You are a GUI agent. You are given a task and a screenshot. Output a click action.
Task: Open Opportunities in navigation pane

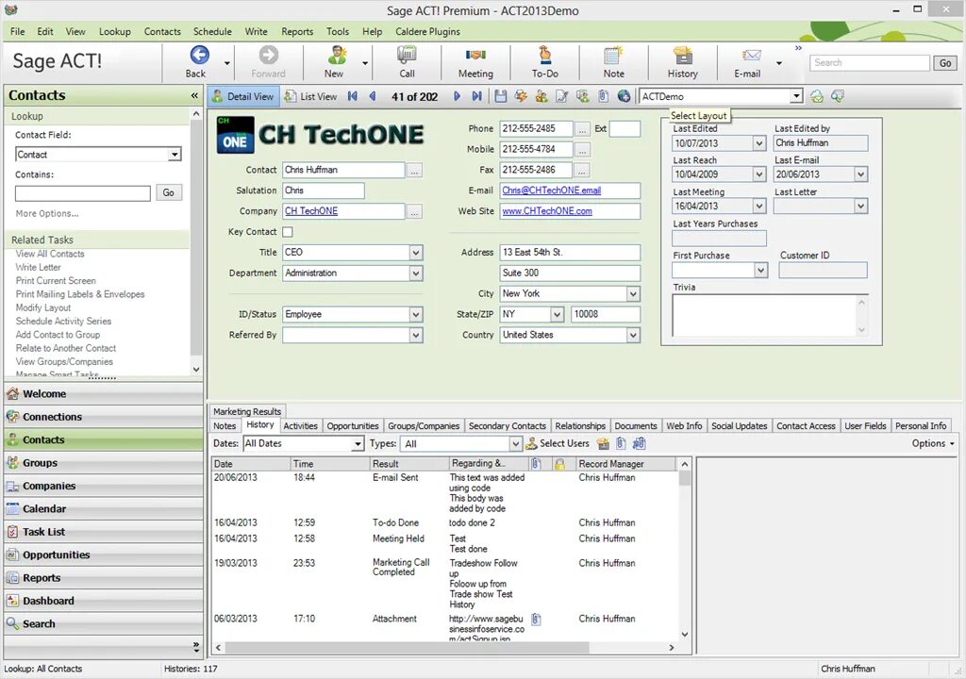click(104, 555)
